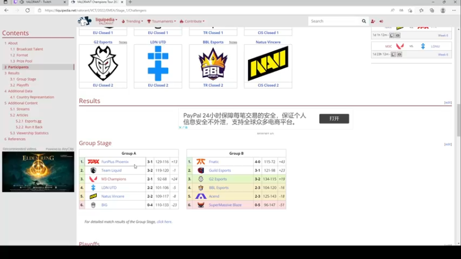Click the Acend logo in Group B

[x=201, y=196]
